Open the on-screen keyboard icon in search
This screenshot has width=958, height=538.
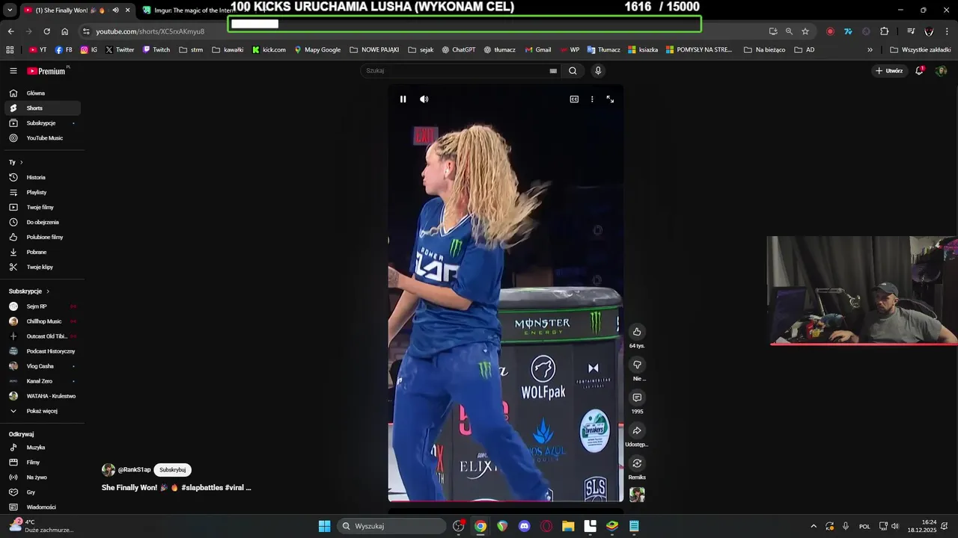553,71
